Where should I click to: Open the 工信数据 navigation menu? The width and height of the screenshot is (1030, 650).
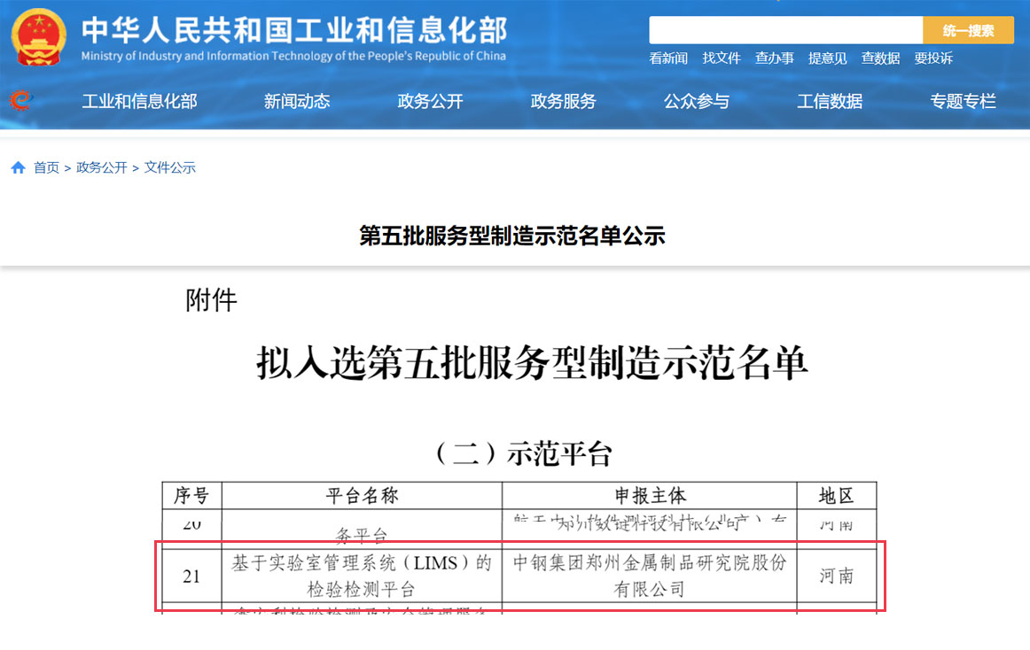click(x=830, y=101)
